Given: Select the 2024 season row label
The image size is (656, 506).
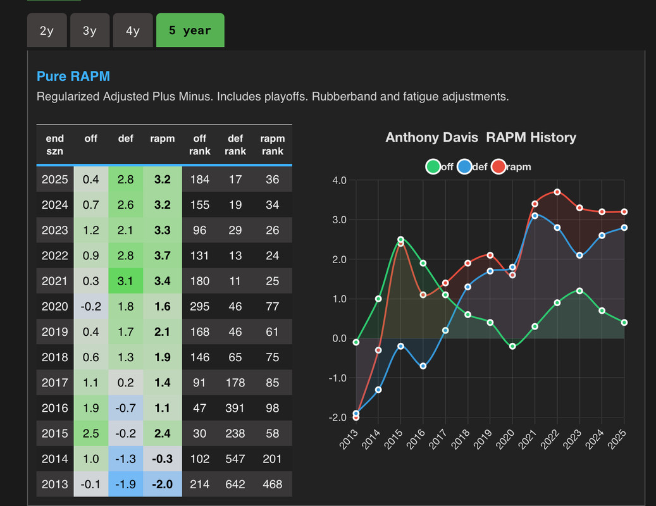Looking at the screenshot, I should click(x=55, y=205).
